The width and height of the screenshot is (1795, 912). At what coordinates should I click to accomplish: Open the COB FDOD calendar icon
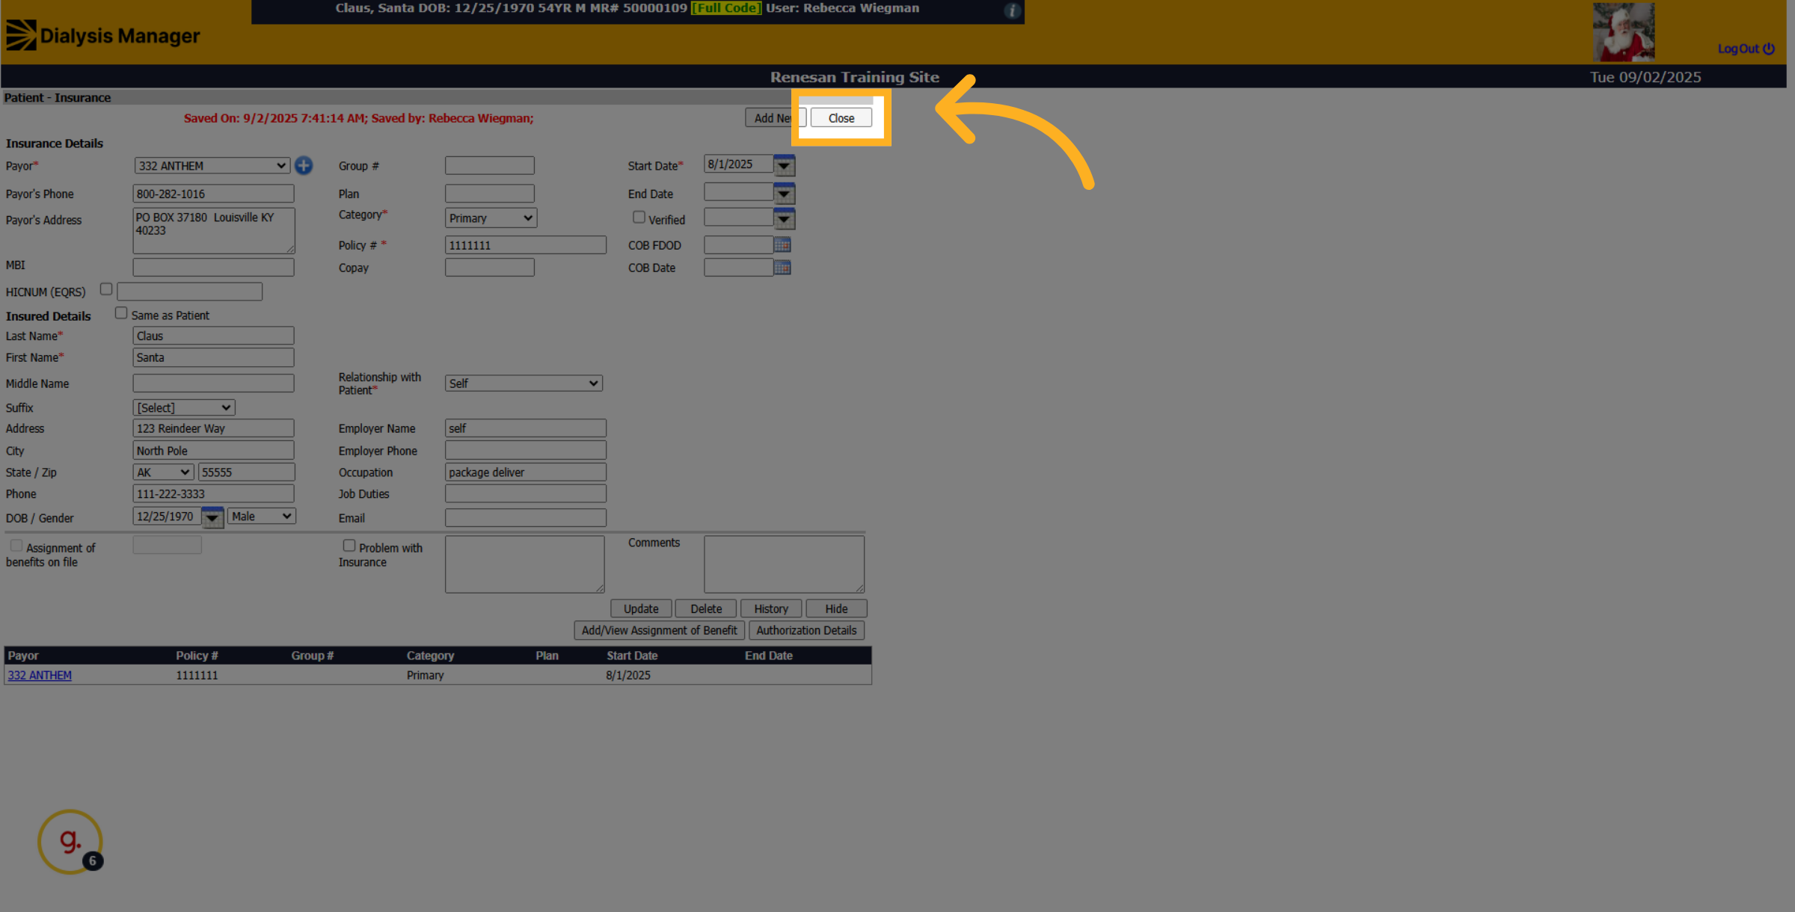coord(782,244)
